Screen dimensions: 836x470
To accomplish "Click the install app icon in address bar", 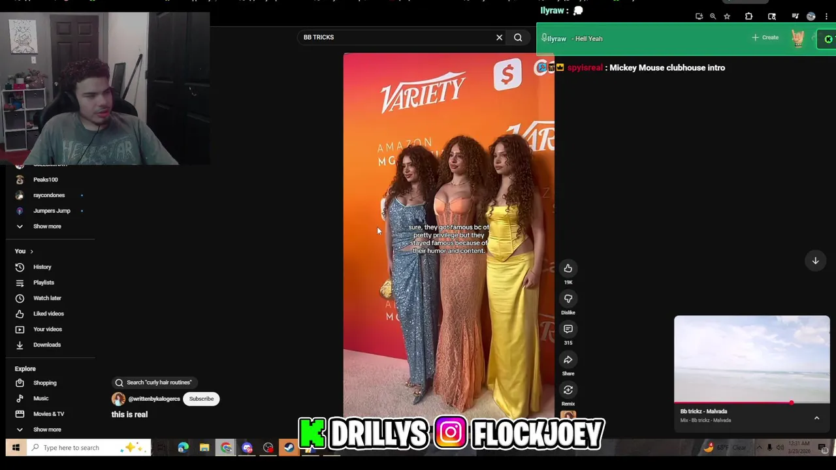I will click(699, 16).
